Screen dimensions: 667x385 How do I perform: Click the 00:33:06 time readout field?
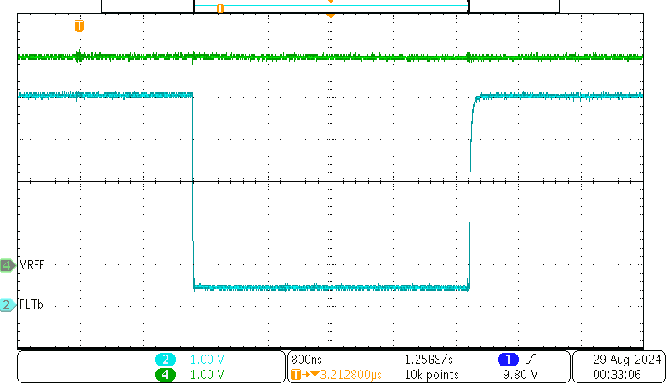(x=617, y=374)
